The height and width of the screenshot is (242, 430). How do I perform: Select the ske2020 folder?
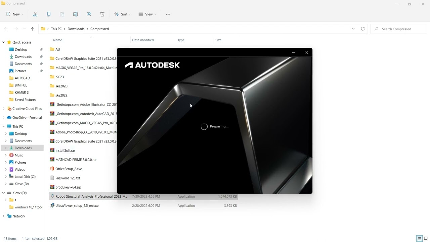(61, 86)
